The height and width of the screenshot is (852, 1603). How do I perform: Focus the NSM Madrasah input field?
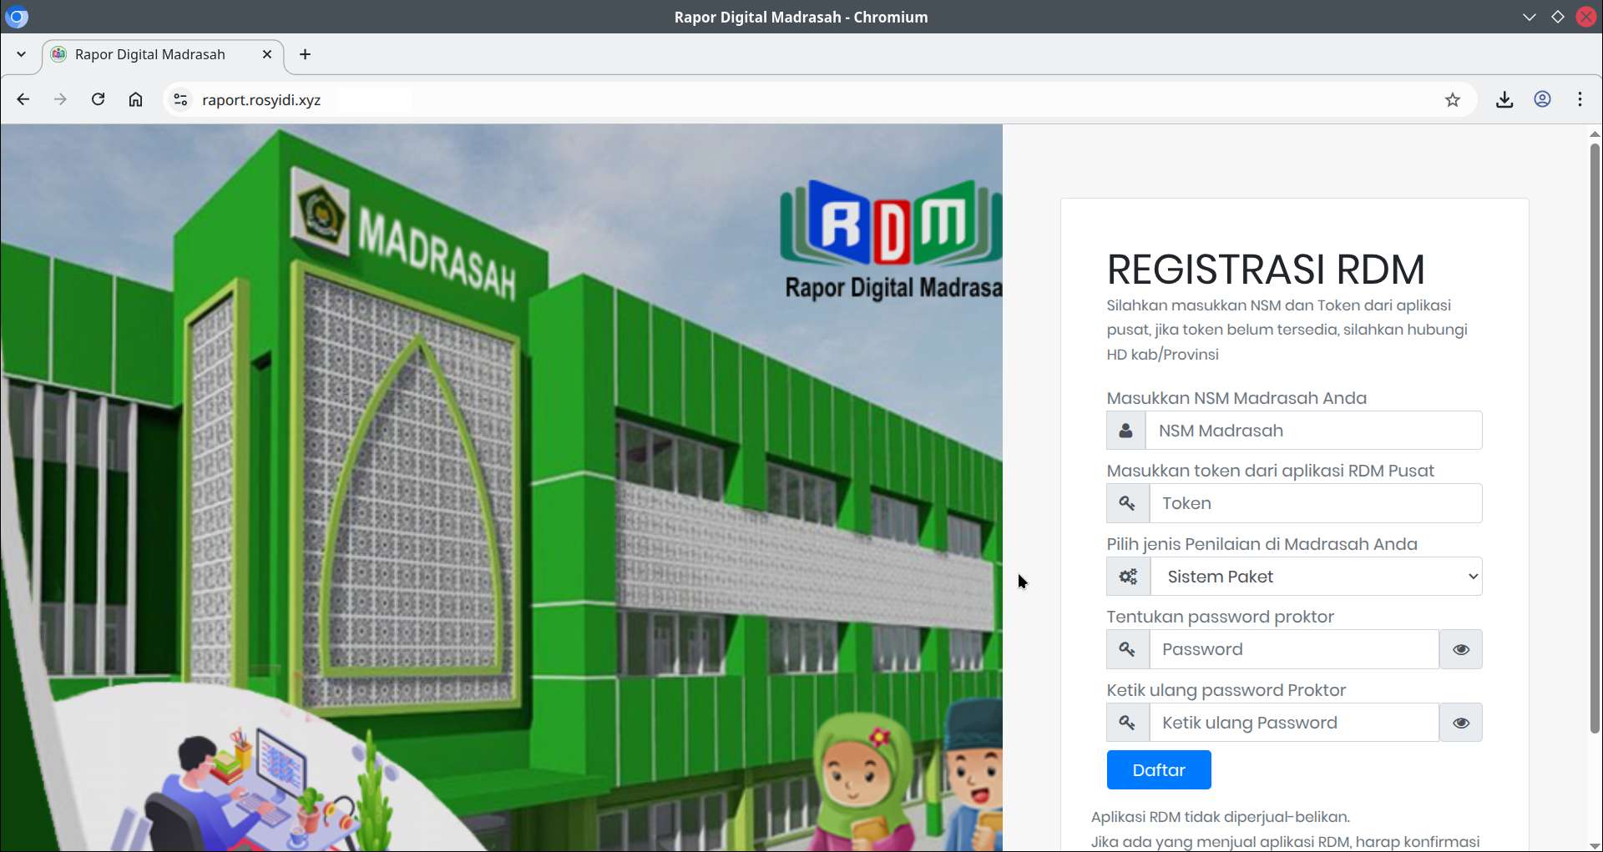point(1313,431)
